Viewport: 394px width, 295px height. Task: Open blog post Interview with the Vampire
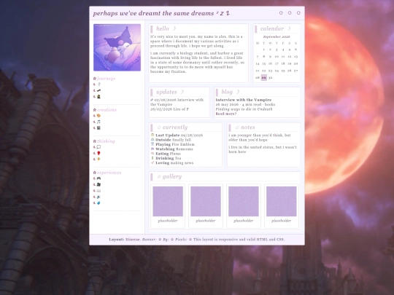(x=243, y=100)
